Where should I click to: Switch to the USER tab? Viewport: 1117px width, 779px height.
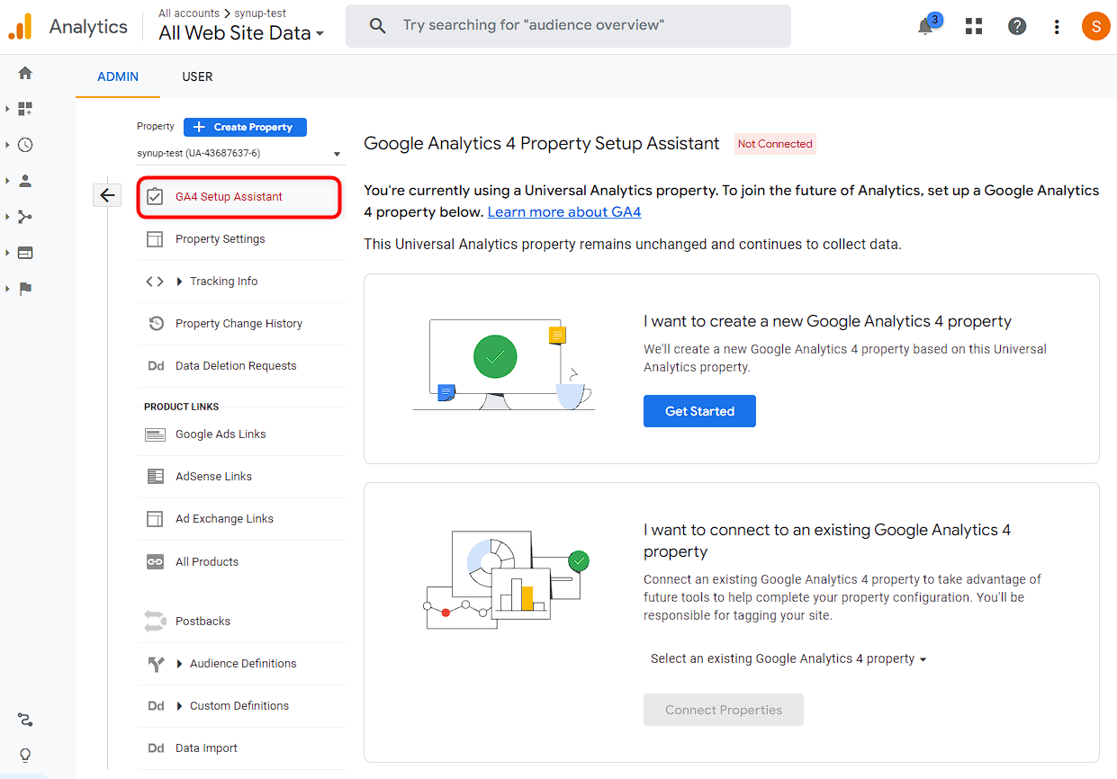click(197, 76)
